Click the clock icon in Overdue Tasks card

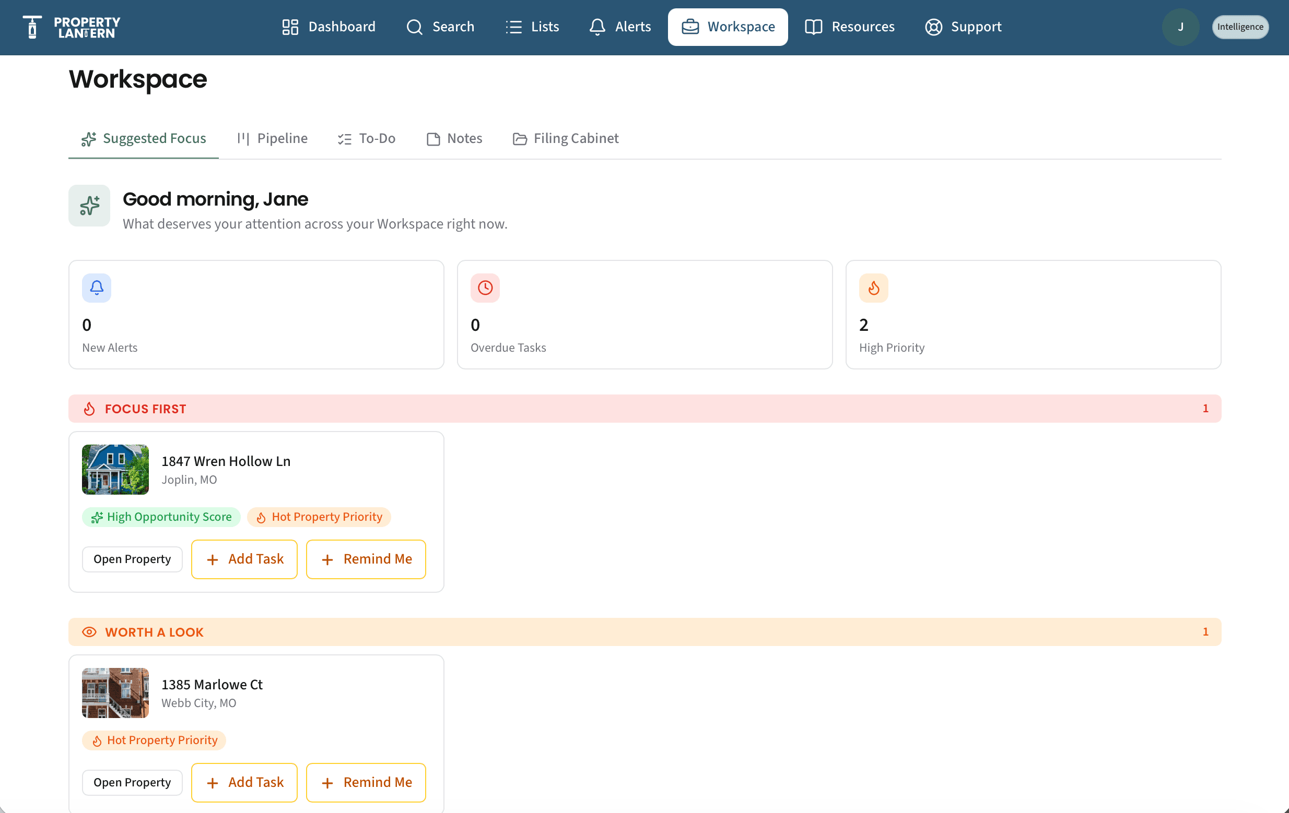click(x=485, y=288)
